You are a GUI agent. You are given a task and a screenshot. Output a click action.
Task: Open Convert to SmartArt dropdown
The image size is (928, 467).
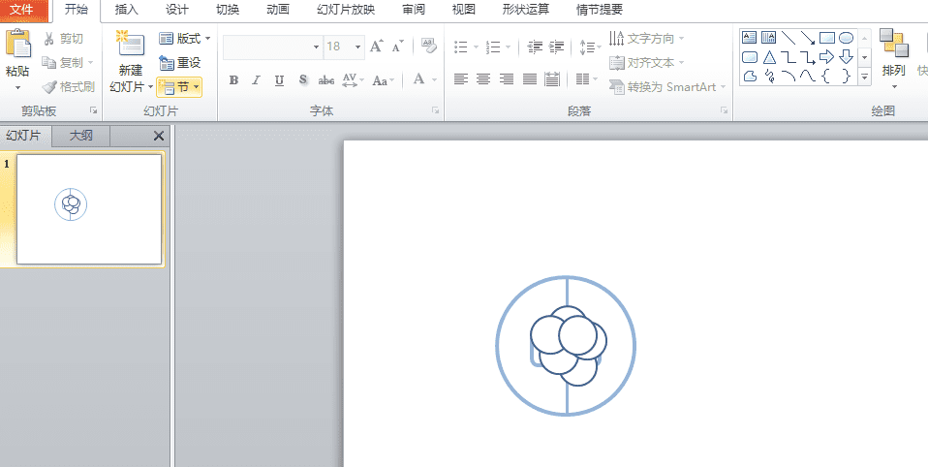click(x=667, y=87)
